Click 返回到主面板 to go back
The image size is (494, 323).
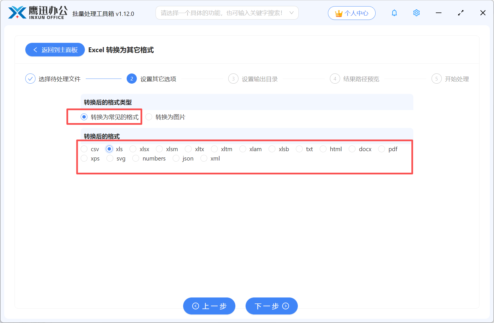[55, 50]
